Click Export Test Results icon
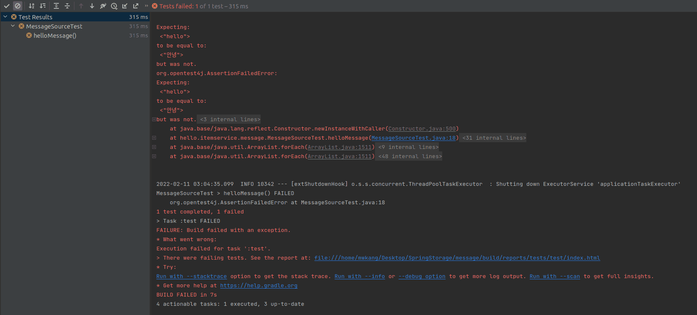Viewport: 697px width, 315px height. tap(136, 6)
